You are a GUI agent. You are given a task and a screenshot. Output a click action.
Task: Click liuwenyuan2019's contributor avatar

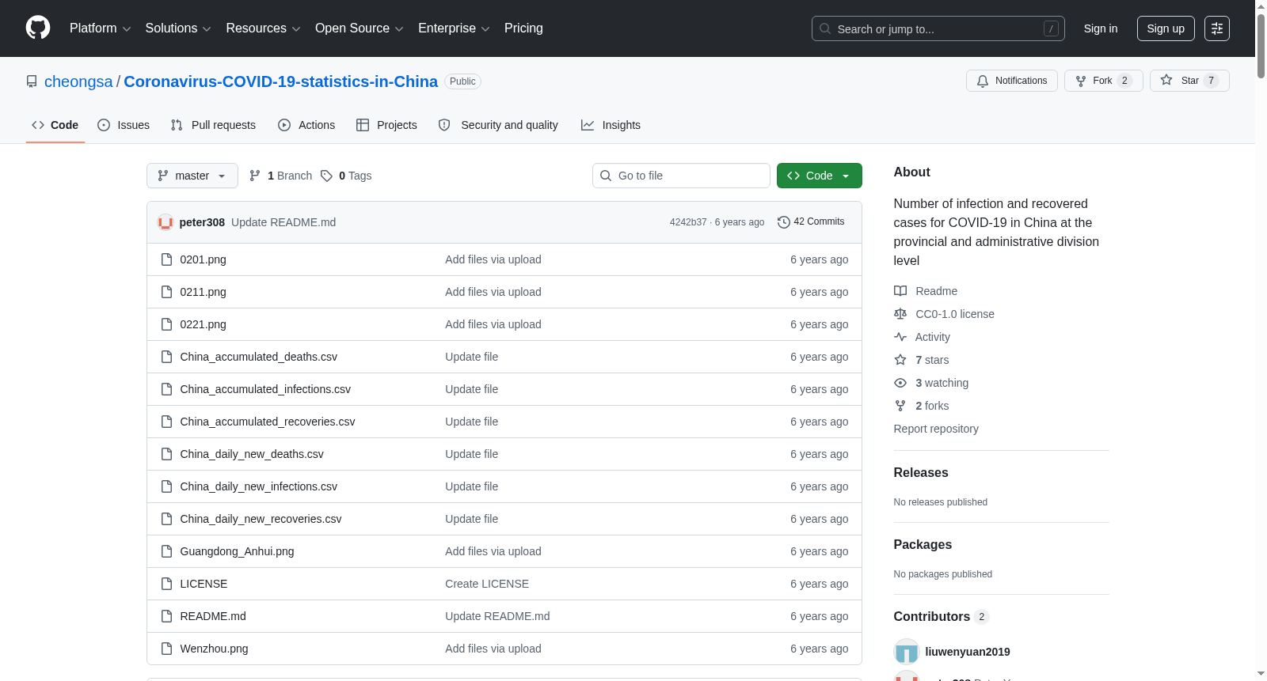point(907,652)
